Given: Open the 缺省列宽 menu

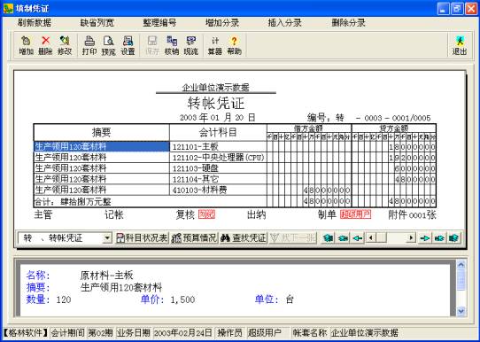Looking at the screenshot, I should click(97, 23).
